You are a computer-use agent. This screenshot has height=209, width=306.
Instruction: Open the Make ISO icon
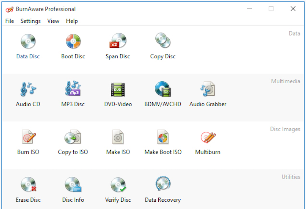[118, 137]
